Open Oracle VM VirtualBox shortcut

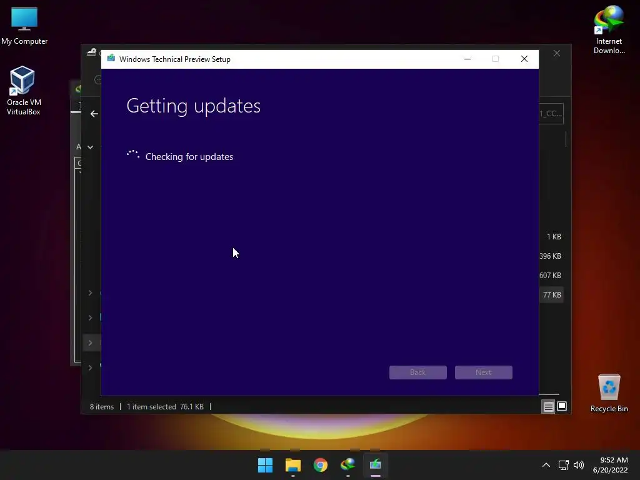tap(23, 91)
